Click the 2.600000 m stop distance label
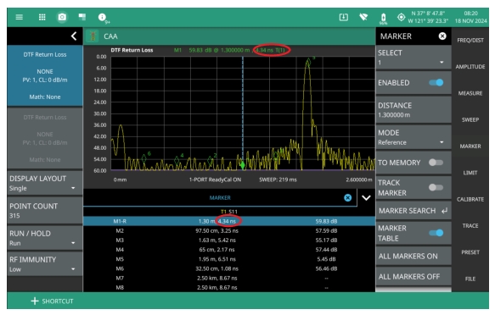Screen dimensions: 495x315 pos(359,180)
